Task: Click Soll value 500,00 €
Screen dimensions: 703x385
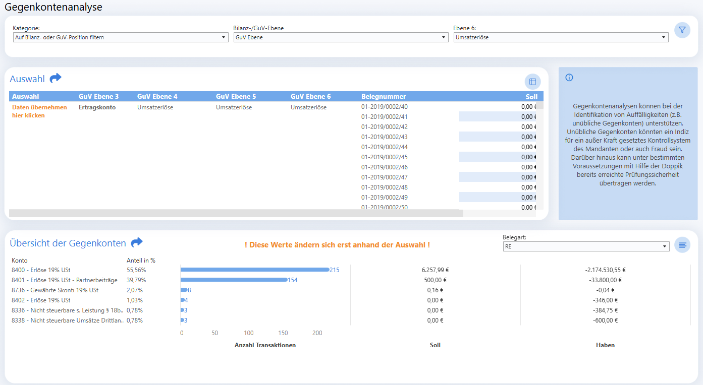Action: [x=435, y=280]
